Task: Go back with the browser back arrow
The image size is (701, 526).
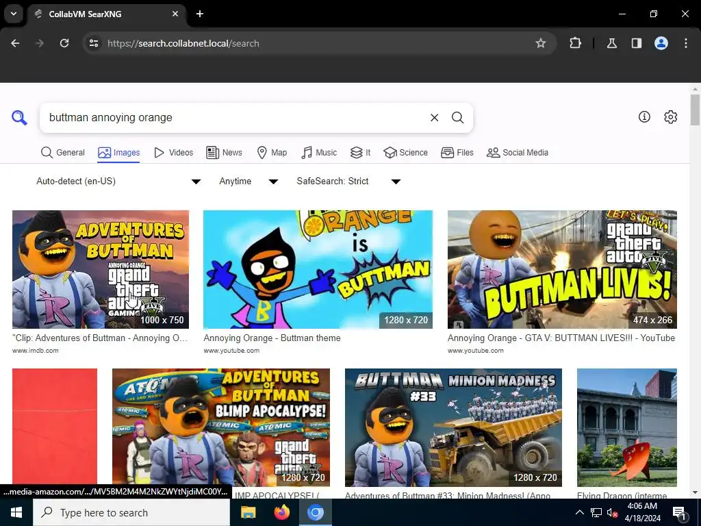Action: [15, 43]
